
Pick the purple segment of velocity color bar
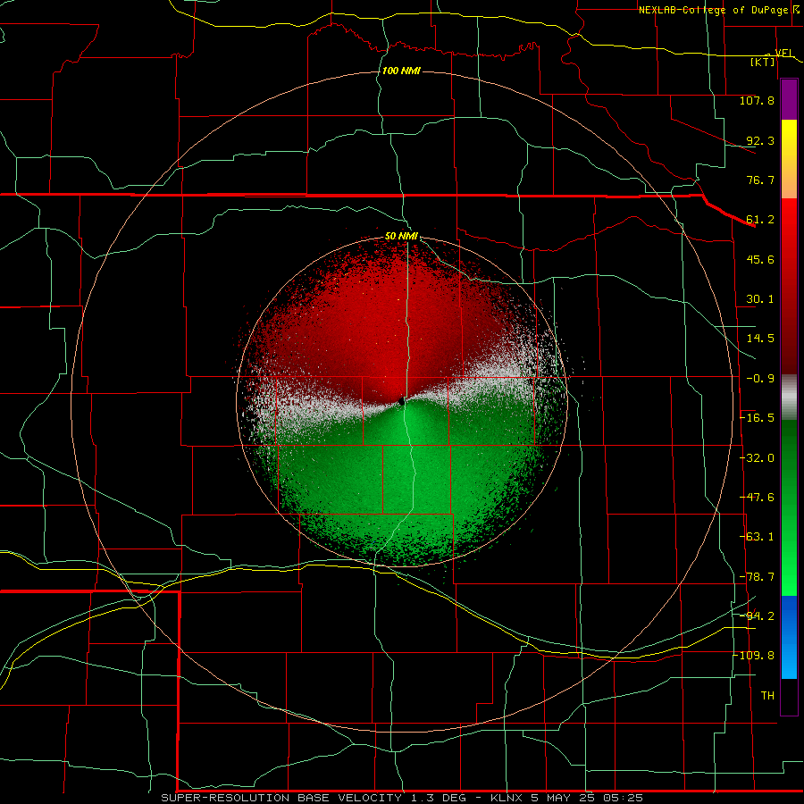pos(789,99)
